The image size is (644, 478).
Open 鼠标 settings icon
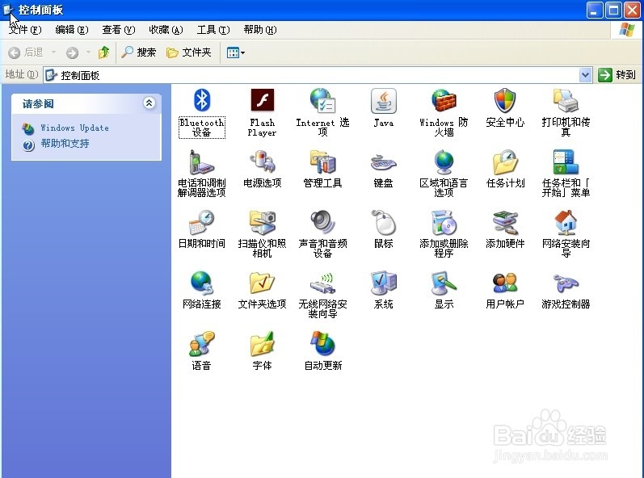[x=383, y=222]
